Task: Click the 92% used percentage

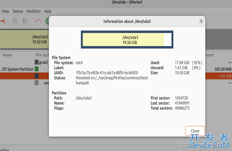Action: click(197, 63)
